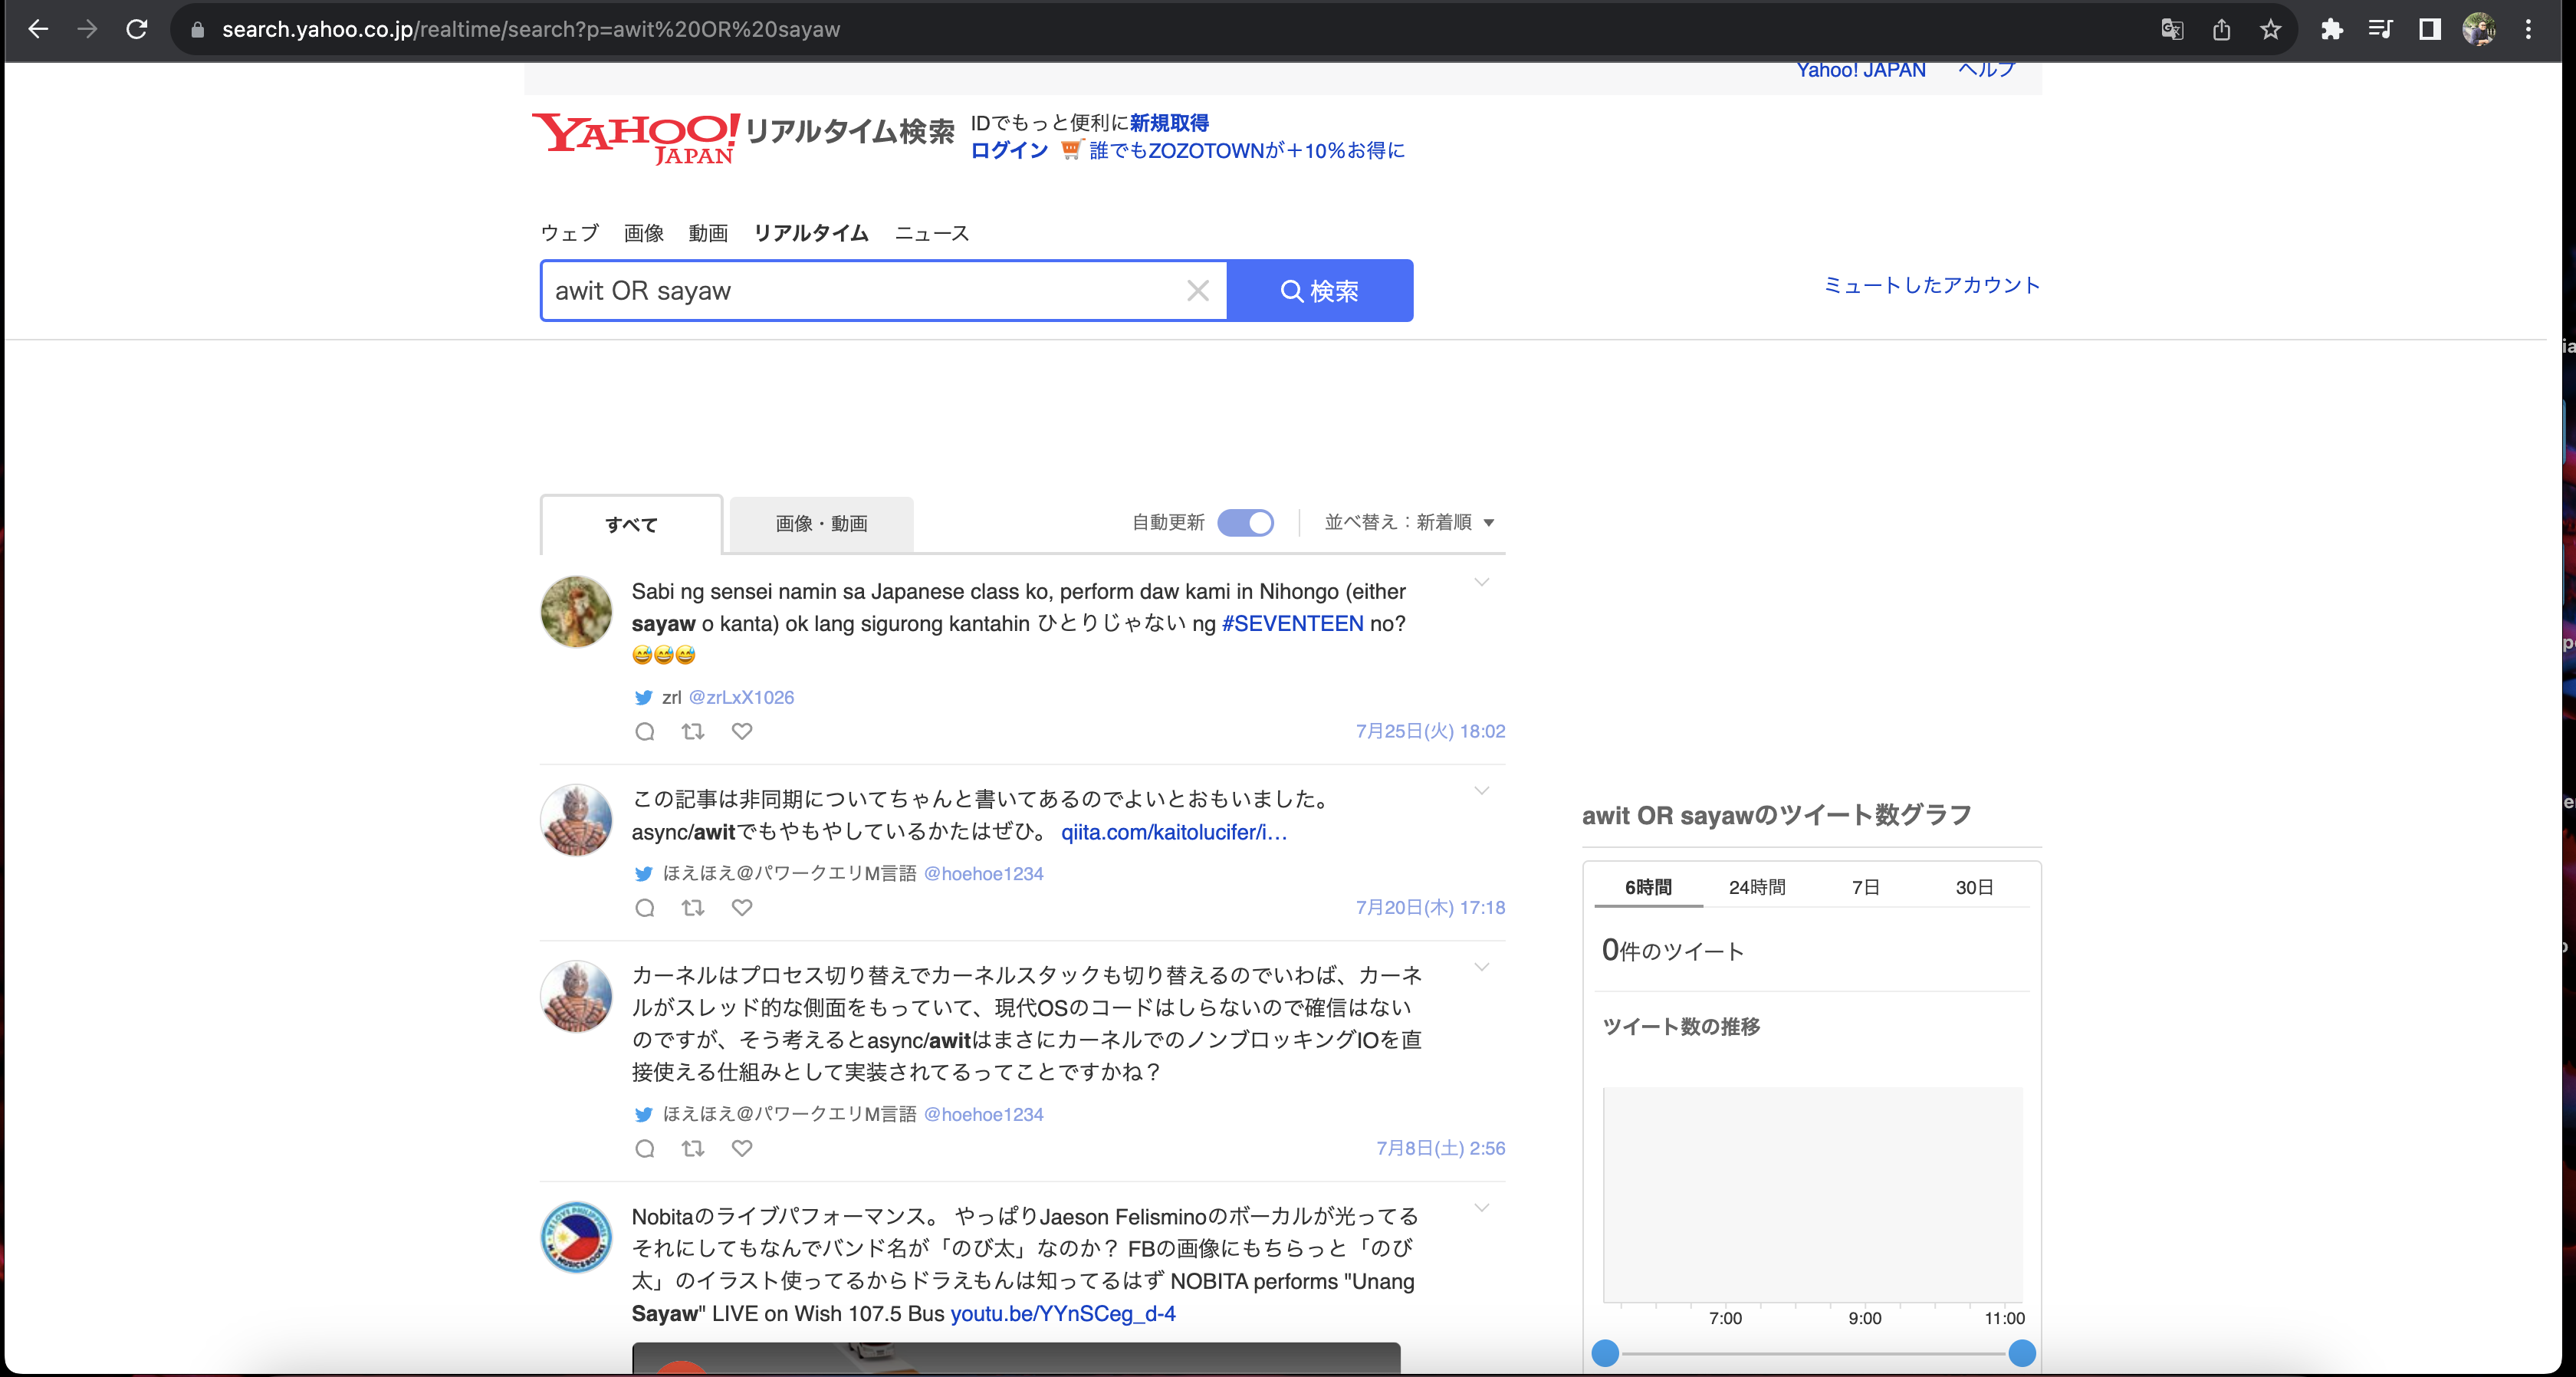Click the bookmark star in the browser toolbar
This screenshot has width=2576, height=1377.
[x=2271, y=29]
